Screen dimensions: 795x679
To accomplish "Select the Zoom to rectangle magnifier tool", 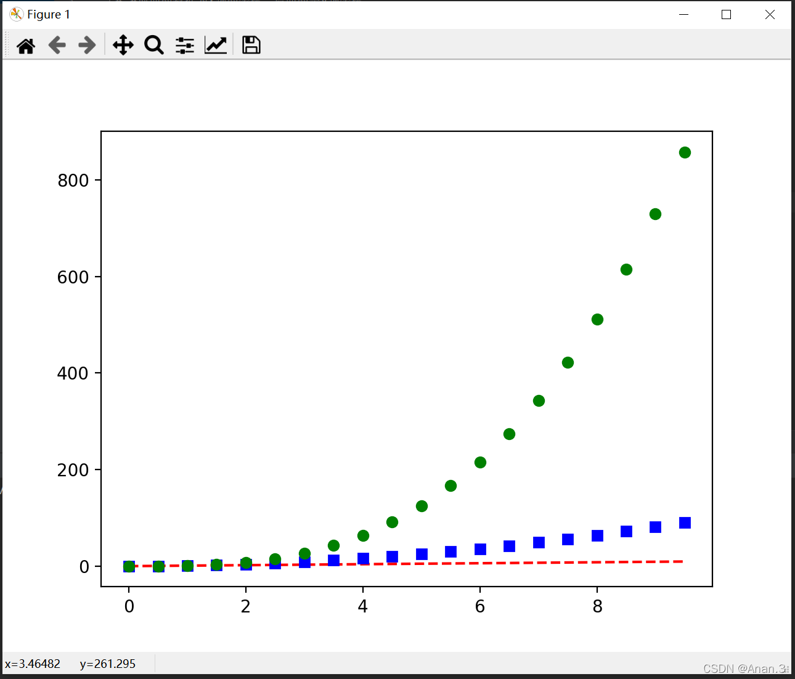I will 154,45.
